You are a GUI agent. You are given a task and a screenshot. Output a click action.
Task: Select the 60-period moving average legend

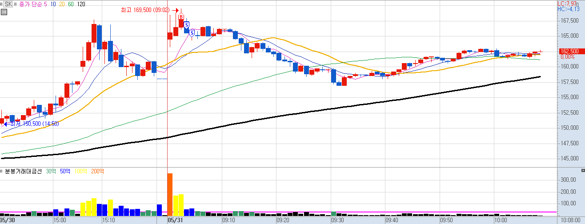click(x=71, y=4)
